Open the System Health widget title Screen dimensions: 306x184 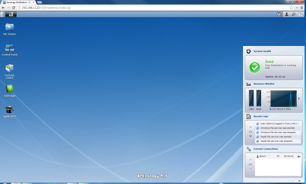click(262, 51)
